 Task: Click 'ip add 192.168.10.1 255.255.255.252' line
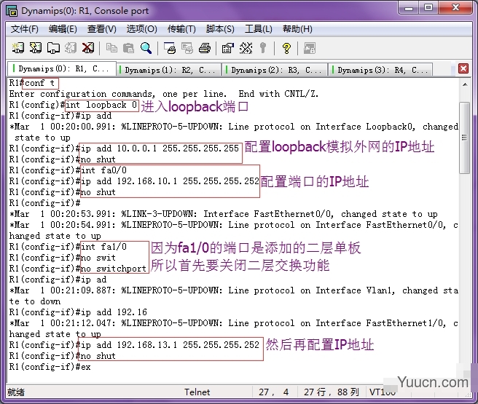coord(170,181)
